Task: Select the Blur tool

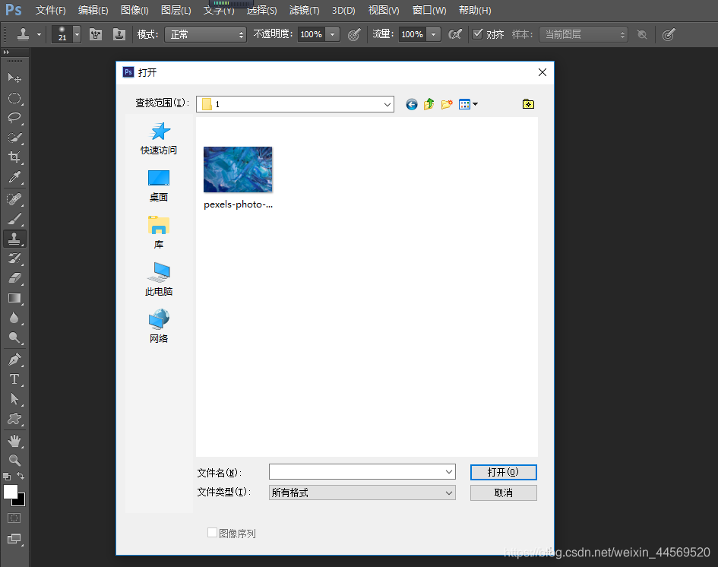Action: coord(14,318)
